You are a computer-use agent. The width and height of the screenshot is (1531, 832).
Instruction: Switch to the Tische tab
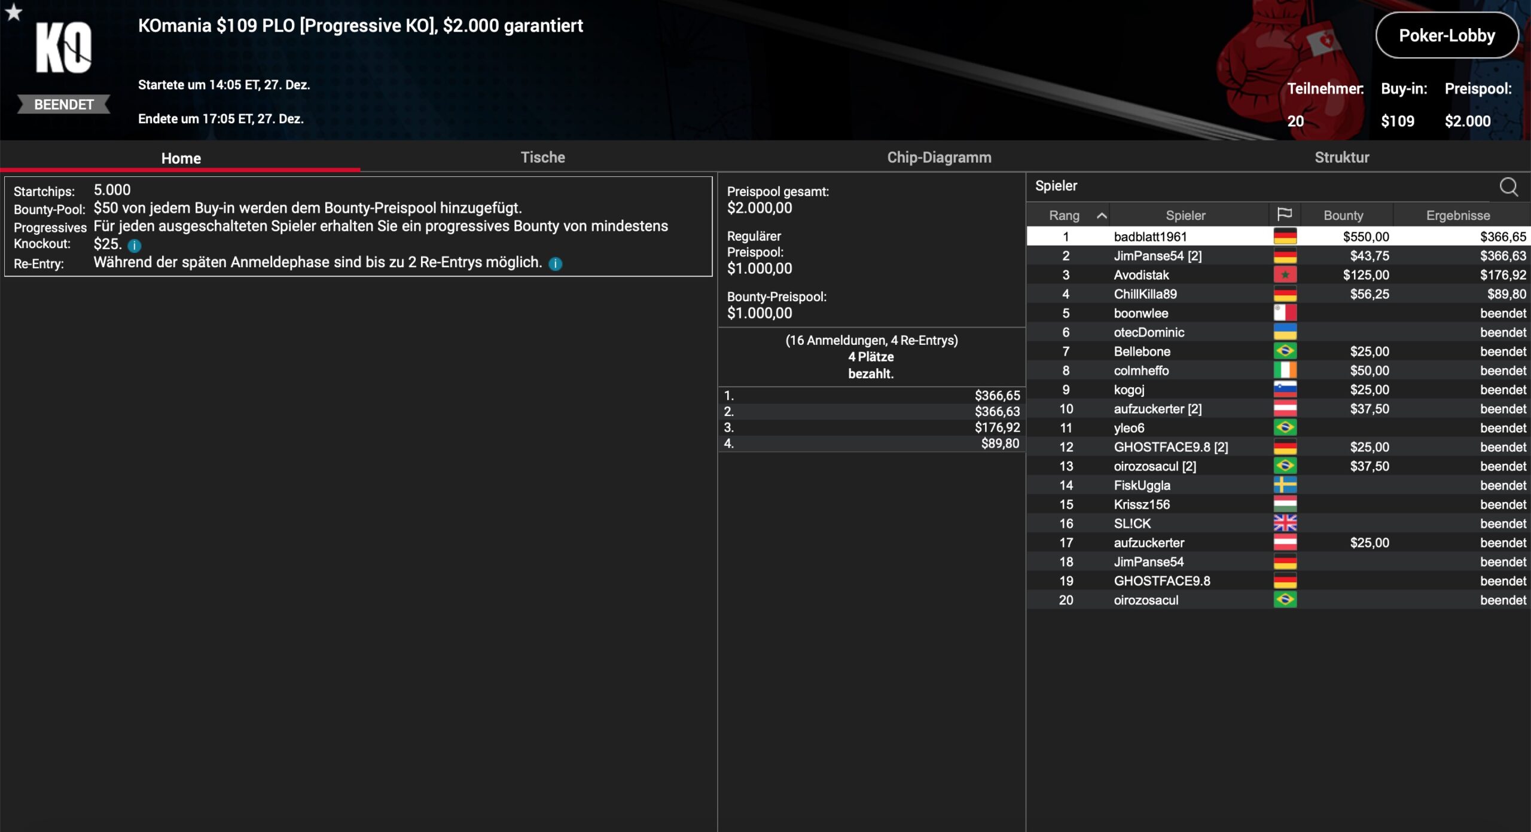[x=542, y=157]
